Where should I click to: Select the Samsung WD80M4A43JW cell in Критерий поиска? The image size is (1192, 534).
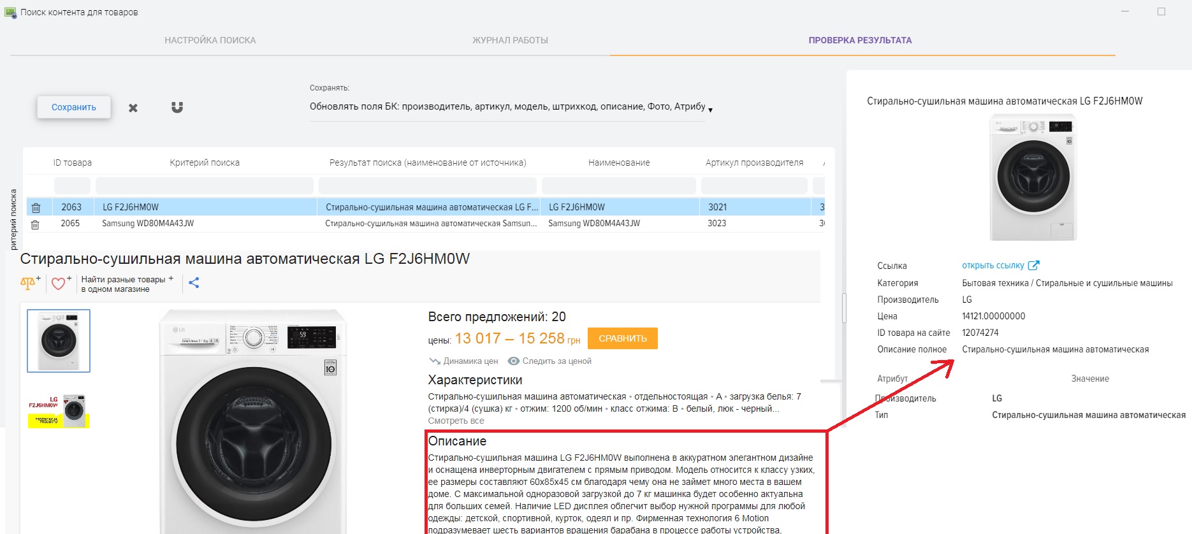pos(206,224)
